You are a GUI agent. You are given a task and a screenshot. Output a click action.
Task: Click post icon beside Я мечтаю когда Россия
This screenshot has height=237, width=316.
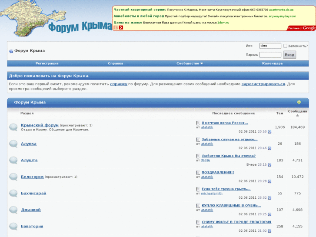coord(198,123)
